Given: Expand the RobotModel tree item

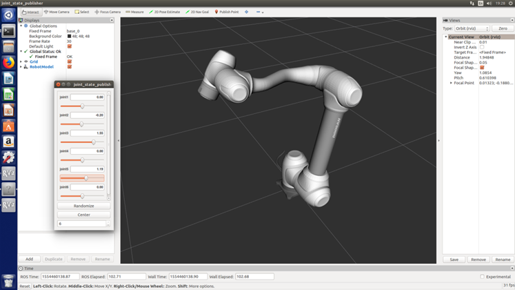Looking at the screenshot, I should point(21,66).
